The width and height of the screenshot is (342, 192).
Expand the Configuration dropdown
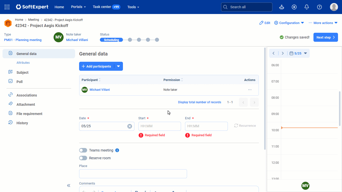pos(289,23)
